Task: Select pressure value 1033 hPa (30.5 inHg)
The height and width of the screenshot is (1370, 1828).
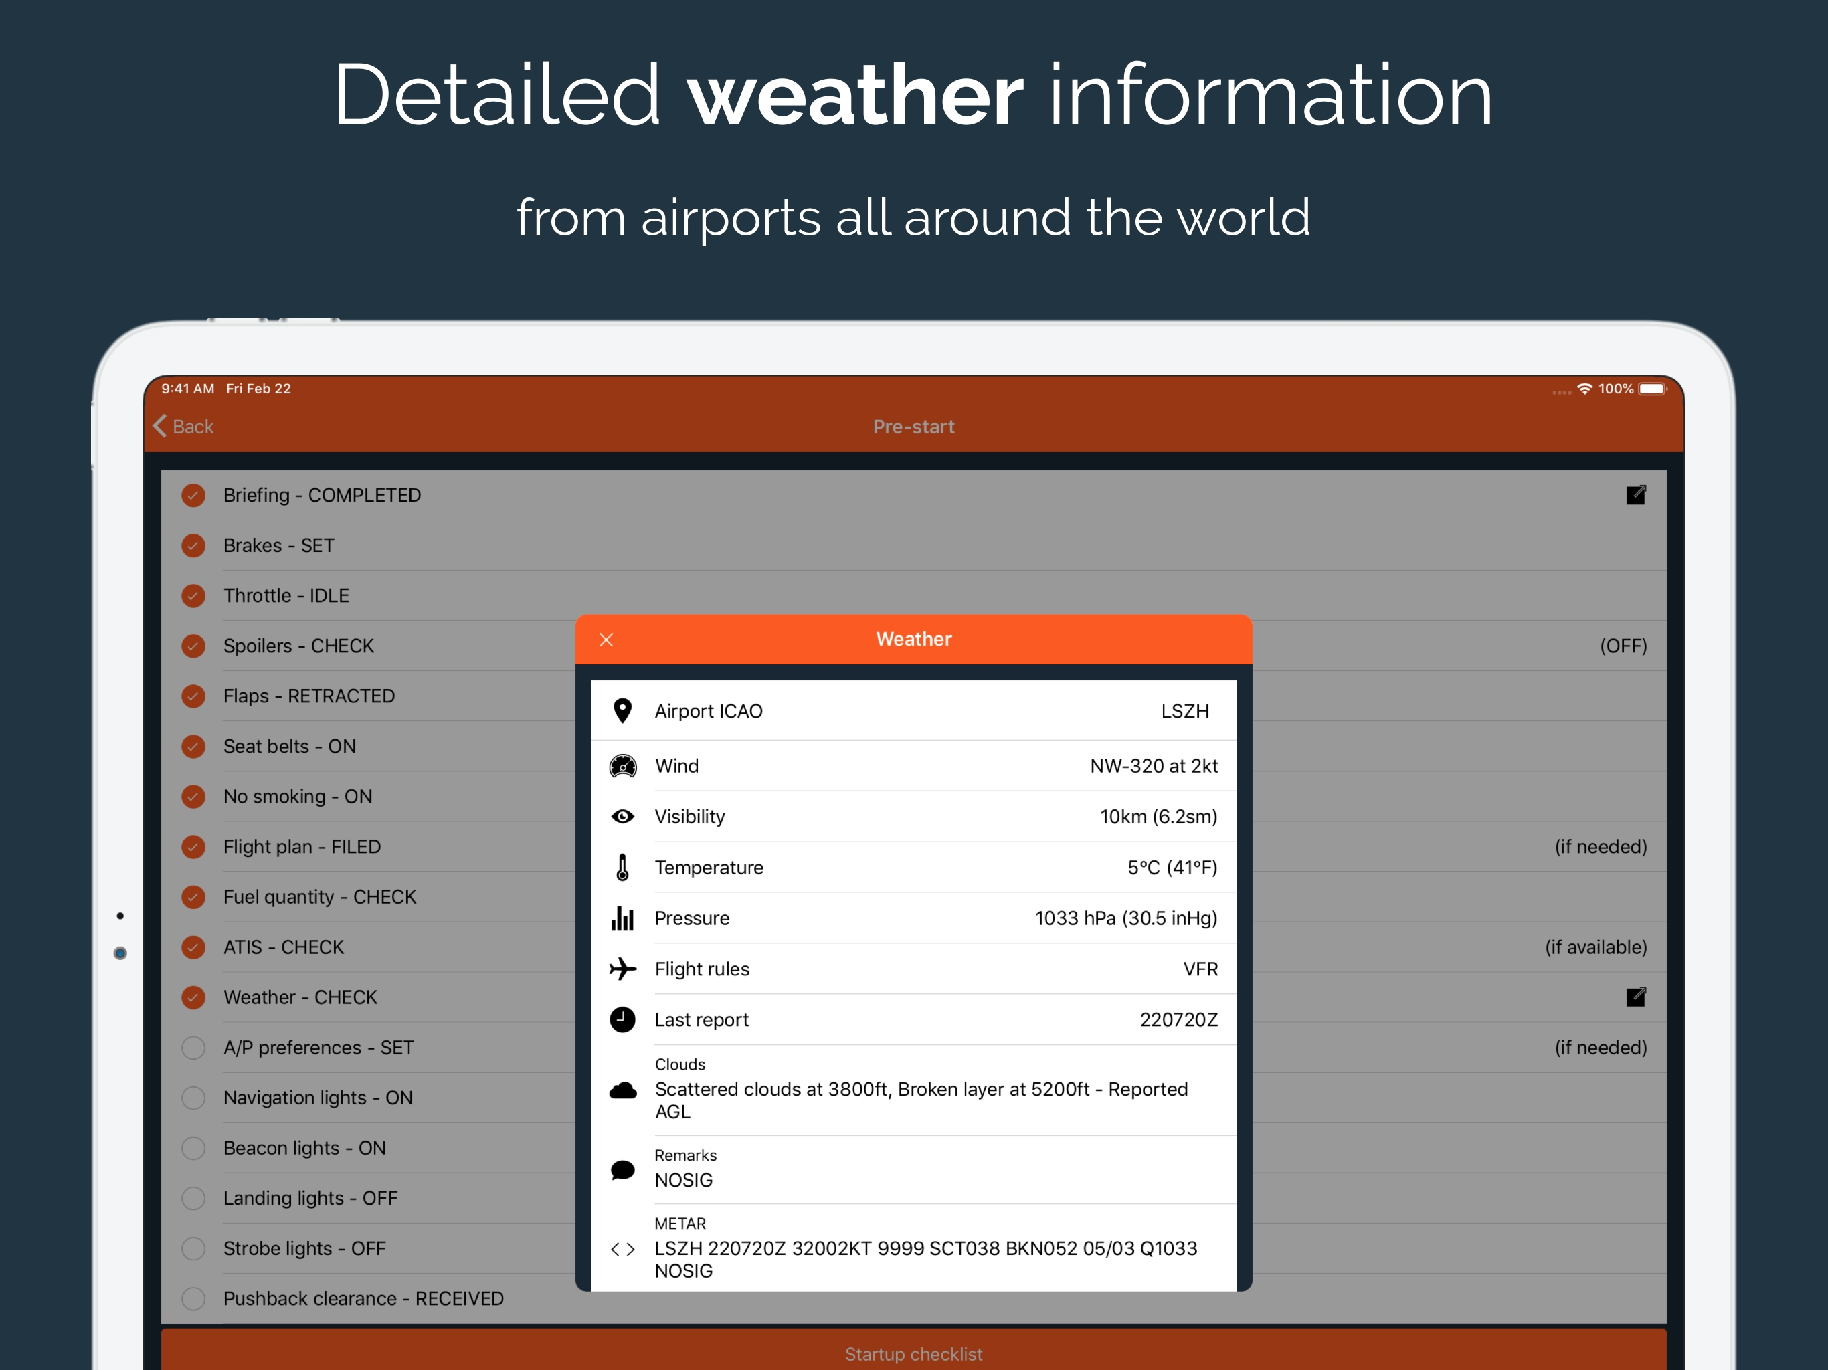Action: 1126,918
